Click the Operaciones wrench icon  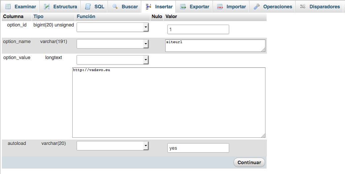point(256,7)
